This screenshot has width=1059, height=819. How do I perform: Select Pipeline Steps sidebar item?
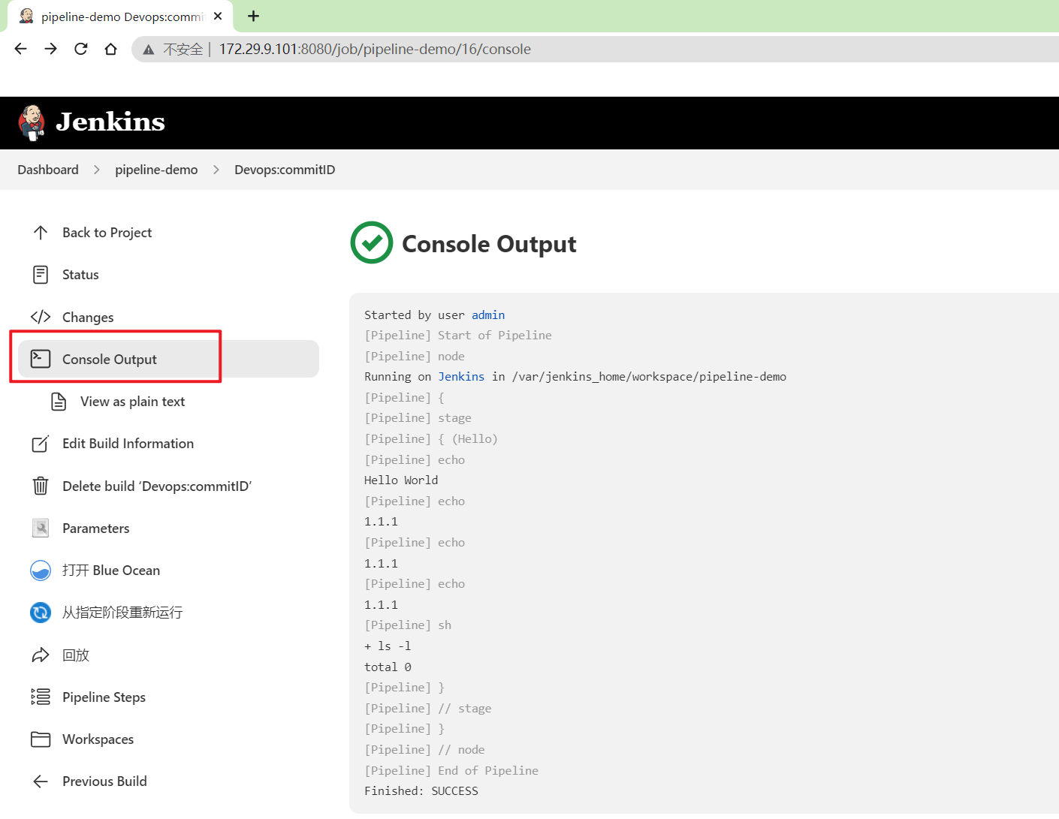(168, 697)
